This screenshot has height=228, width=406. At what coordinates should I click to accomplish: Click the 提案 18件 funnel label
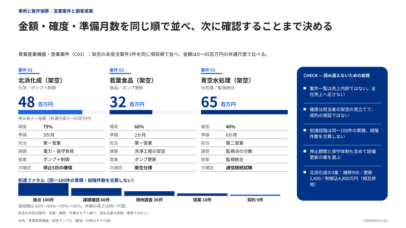click(x=202, y=200)
